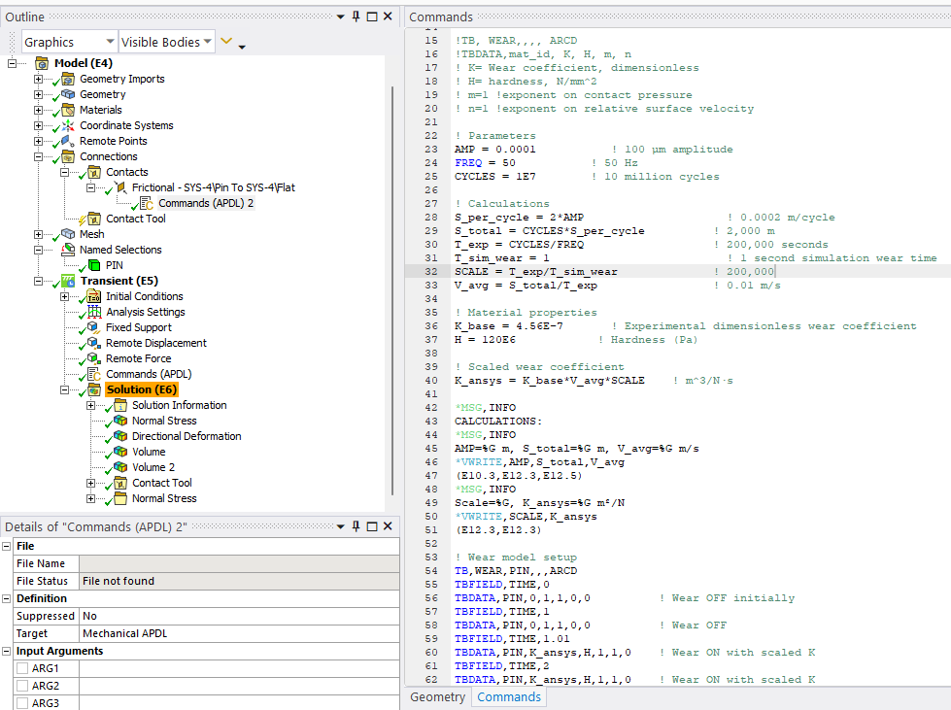Click the Fixed Support icon
The height and width of the screenshot is (710, 951).
pos(94,327)
